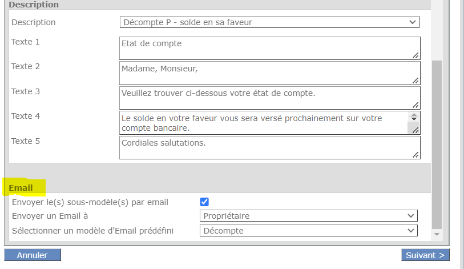Click the resize grip of Texte 3
Image resolution: width=464 pixels, height=269 pixels.
pyautogui.click(x=416, y=105)
